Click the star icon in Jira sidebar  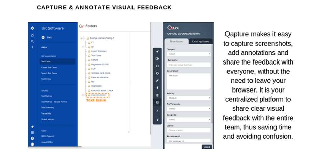click(x=32, y=35)
